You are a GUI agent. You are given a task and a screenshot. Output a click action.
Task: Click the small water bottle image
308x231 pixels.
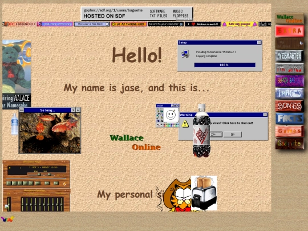(x=14, y=124)
